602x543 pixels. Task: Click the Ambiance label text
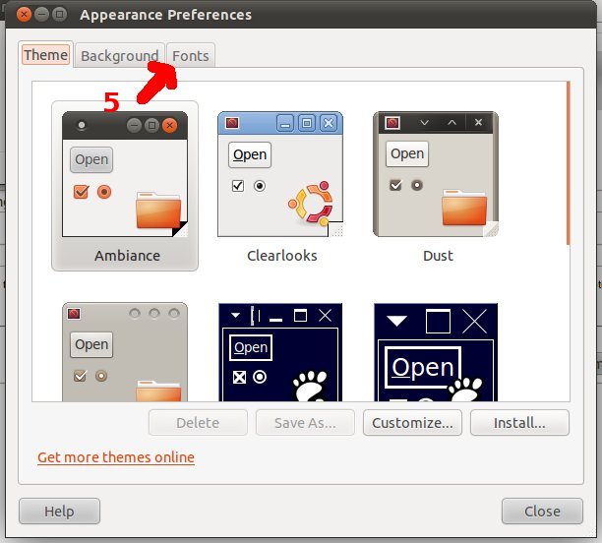pyautogui.click(x=127, y=256)
